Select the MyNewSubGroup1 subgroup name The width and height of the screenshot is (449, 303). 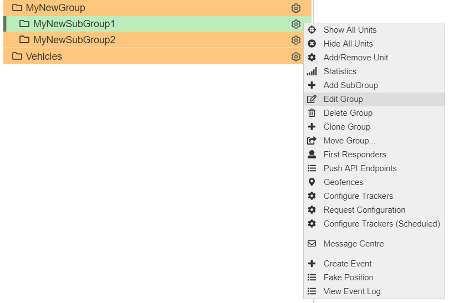[74, 24]
